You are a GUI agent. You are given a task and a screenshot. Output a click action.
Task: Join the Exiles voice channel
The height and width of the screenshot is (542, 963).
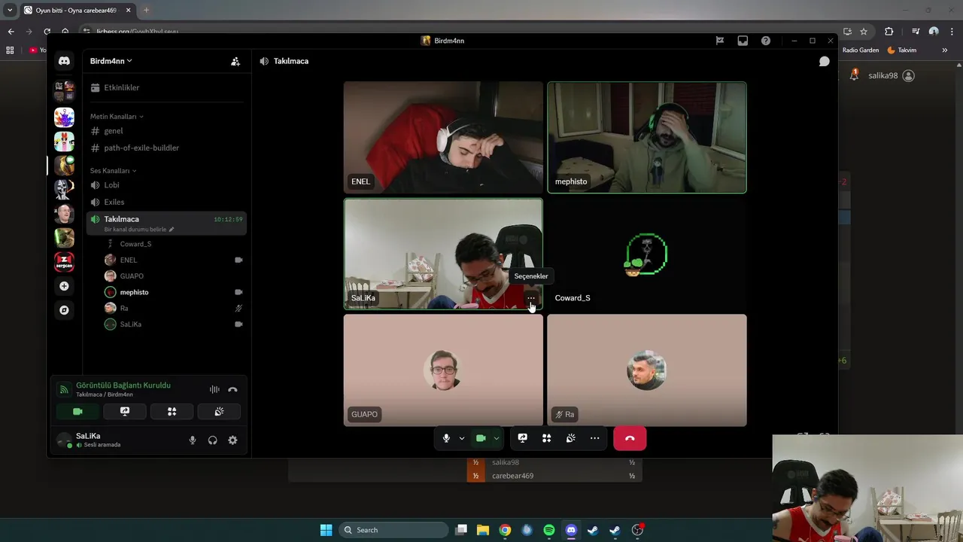(x=166, y=202)
